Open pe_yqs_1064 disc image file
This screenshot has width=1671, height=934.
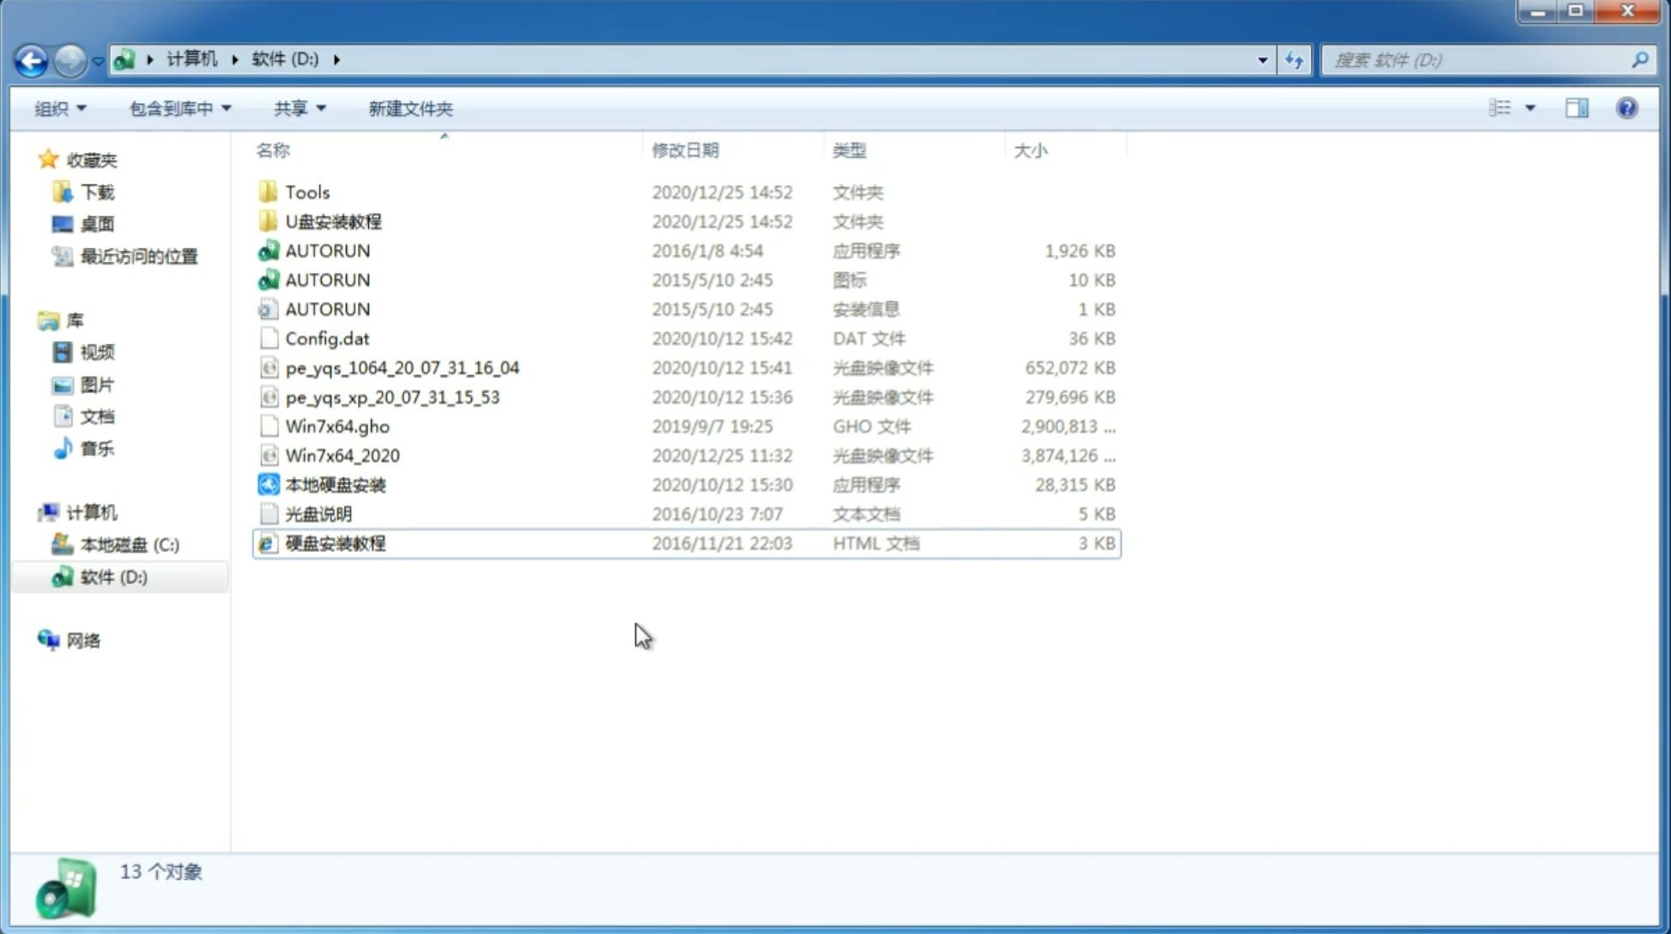[x=402, y=367]
